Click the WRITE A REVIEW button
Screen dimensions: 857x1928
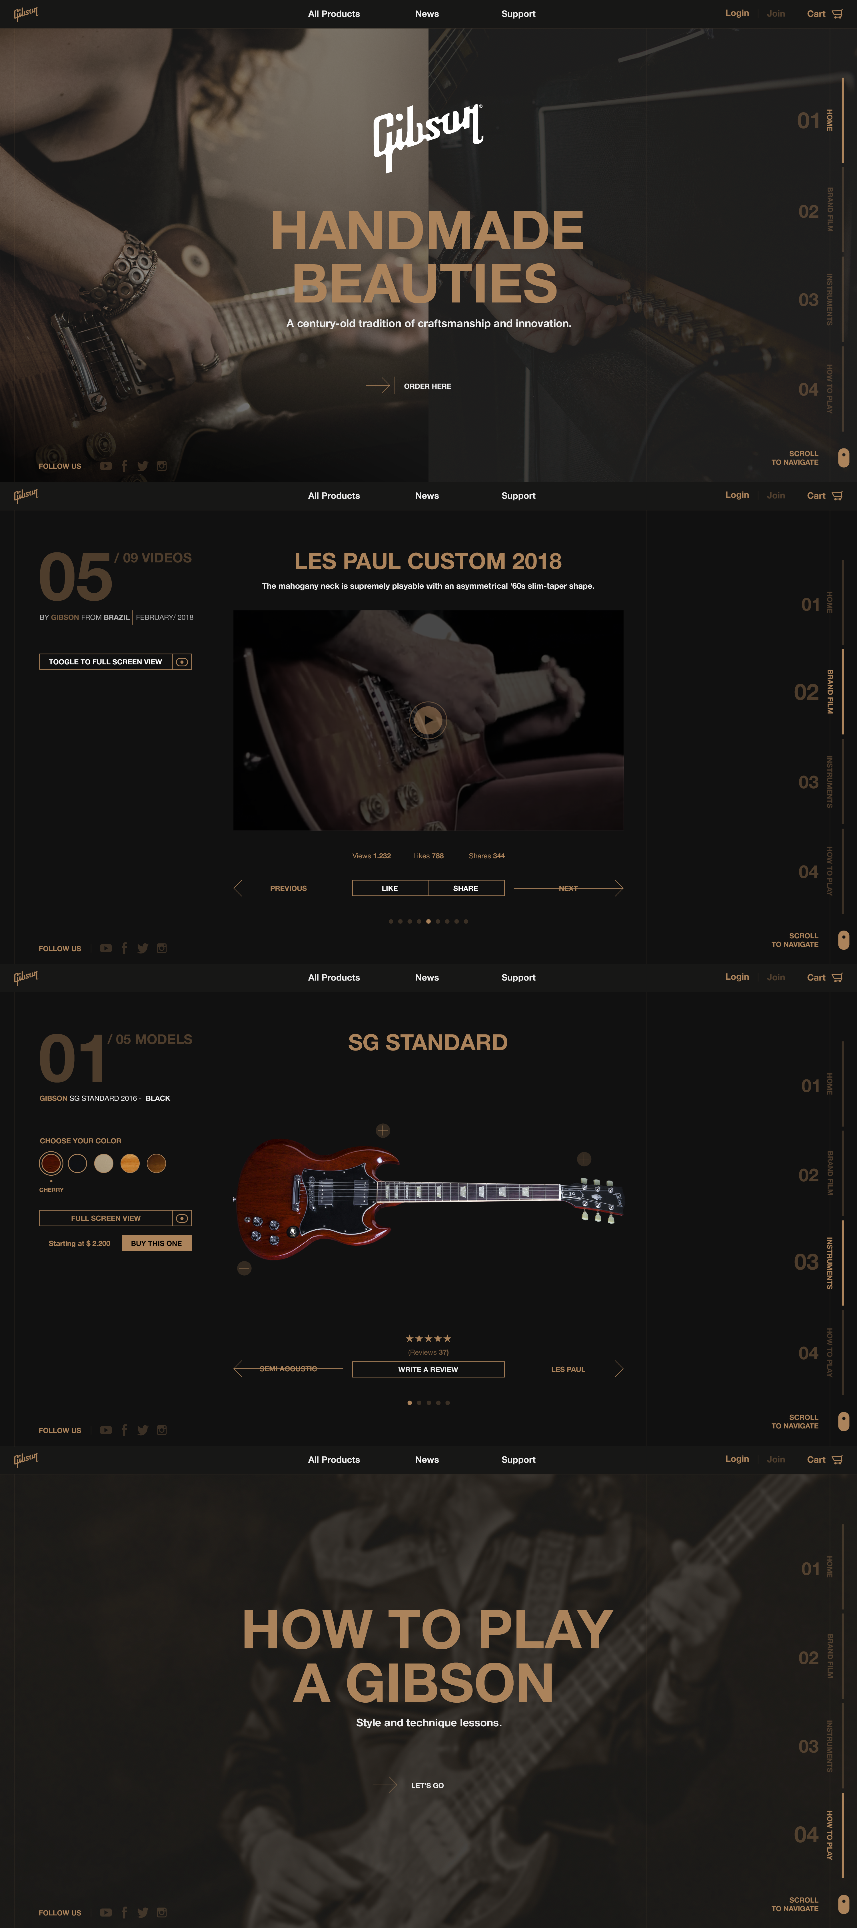pyautogui.click(x=428, y=1369)
